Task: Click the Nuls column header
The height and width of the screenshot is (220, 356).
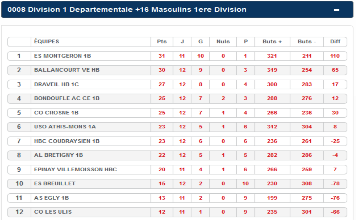Action: (x=223, y=42)
